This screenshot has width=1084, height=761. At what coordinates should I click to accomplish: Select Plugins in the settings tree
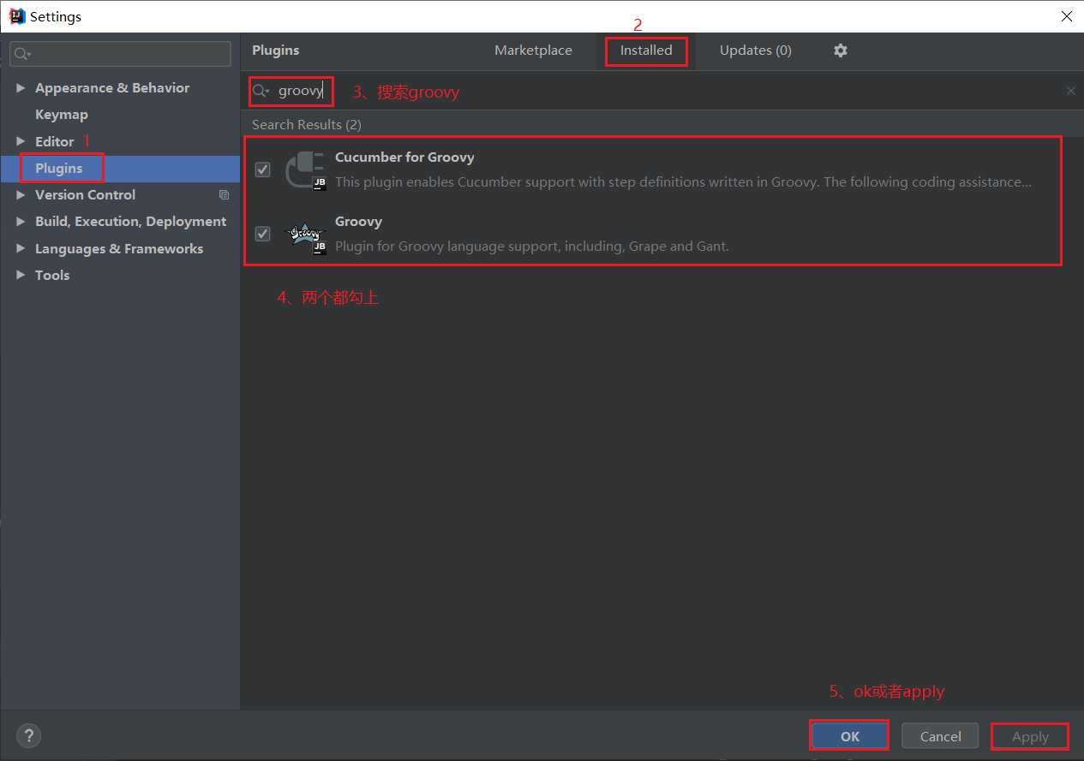coord(59,169)
